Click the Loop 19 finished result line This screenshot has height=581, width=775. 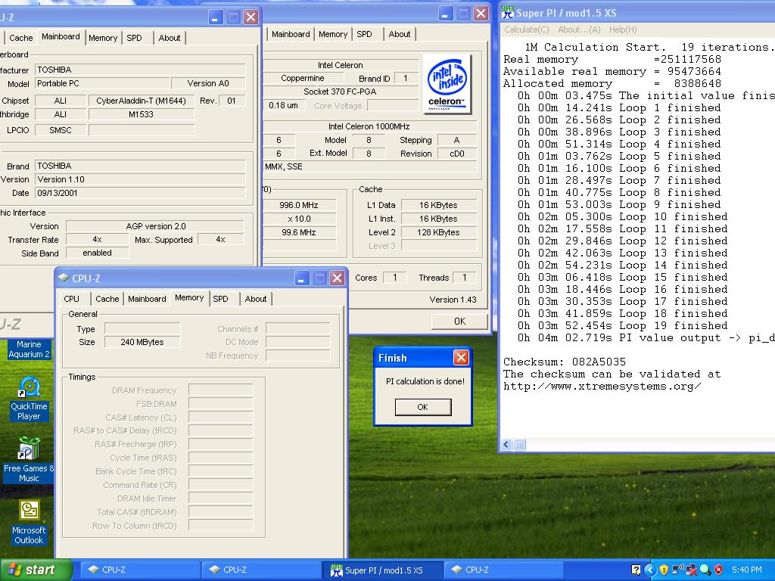click(622, 325)
